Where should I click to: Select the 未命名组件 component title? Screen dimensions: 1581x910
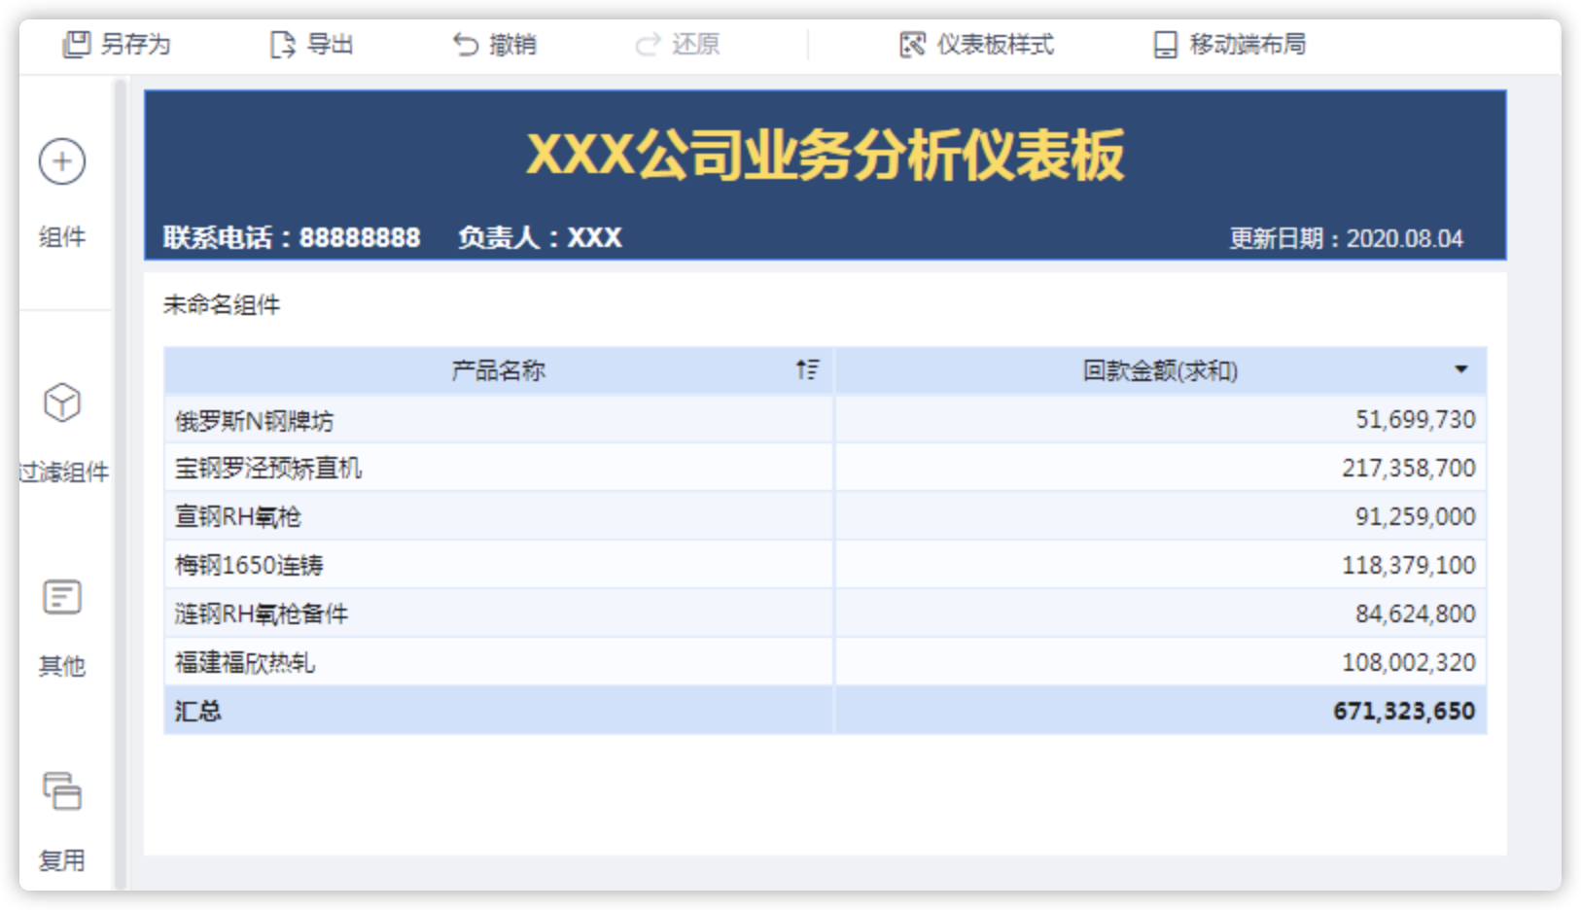222,305
